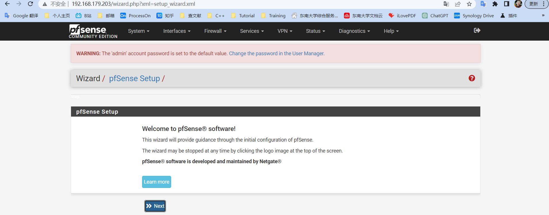This screenshot has height=215, width=549.
Task: Open the 邮箱 bookmark folder
Action: [x=106, y=16]
